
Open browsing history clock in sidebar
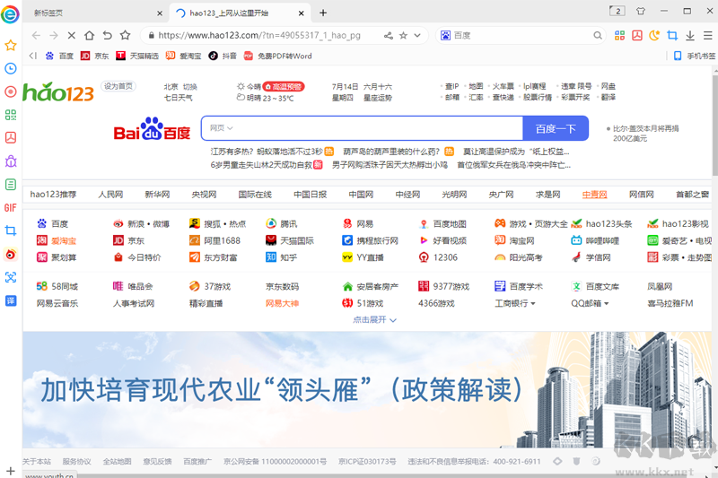pyautogui.click(x=11, y=68)
